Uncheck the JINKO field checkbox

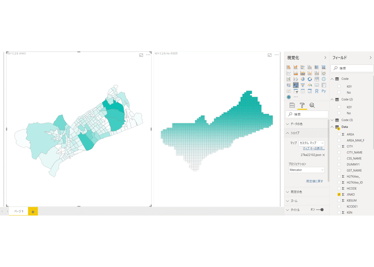tap(339, 195)
